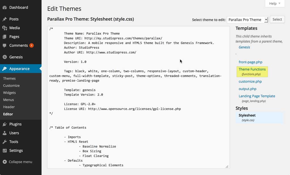Click the Tools wrench icon
The height and width of the screenshot is (175, 290).
(5, 142)
